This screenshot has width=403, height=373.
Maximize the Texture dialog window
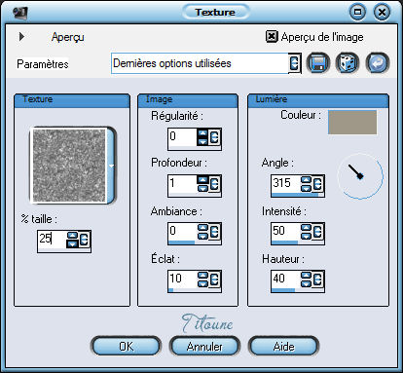tap(357, 13)
